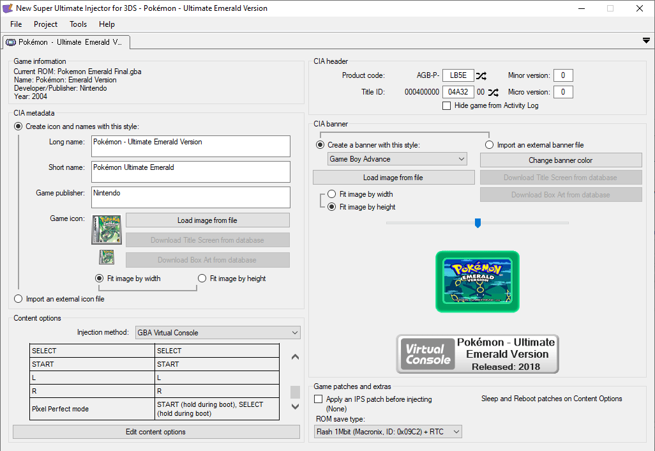Click the Virtual Console banner label preview

478,354
